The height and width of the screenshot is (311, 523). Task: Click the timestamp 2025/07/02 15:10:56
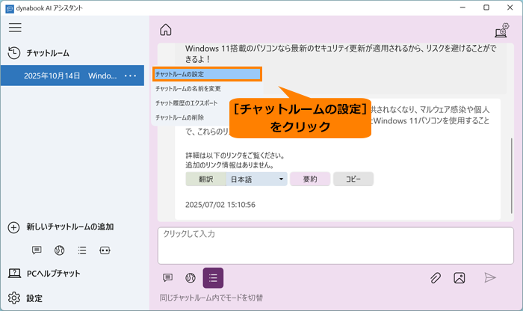pyautogui.click(x=220, y=205)
